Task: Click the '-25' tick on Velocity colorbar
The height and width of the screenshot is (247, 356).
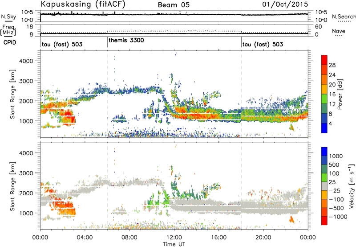Action: coord(335,190)
